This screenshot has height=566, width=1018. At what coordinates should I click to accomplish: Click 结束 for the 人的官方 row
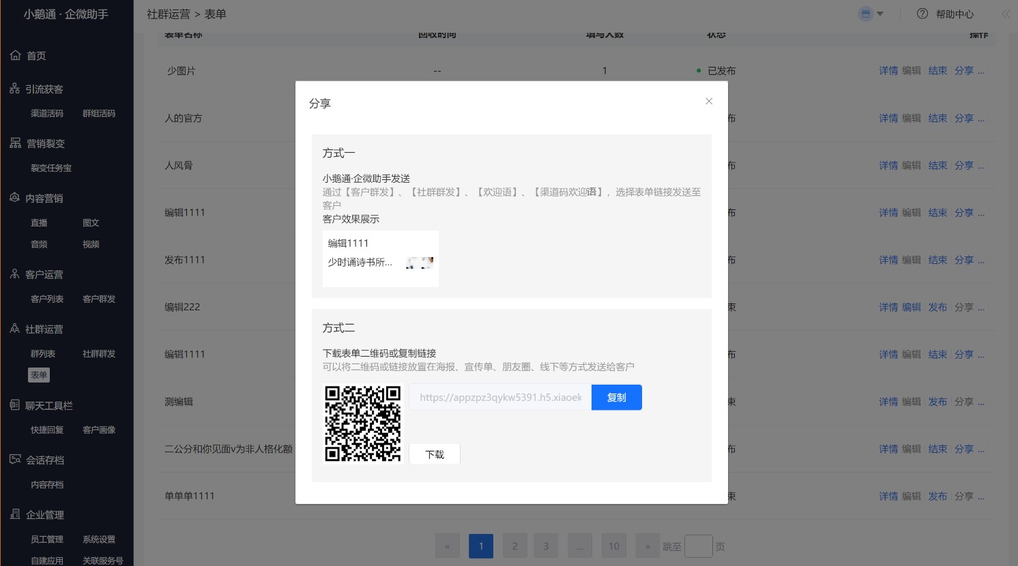[x=937, y=118]
